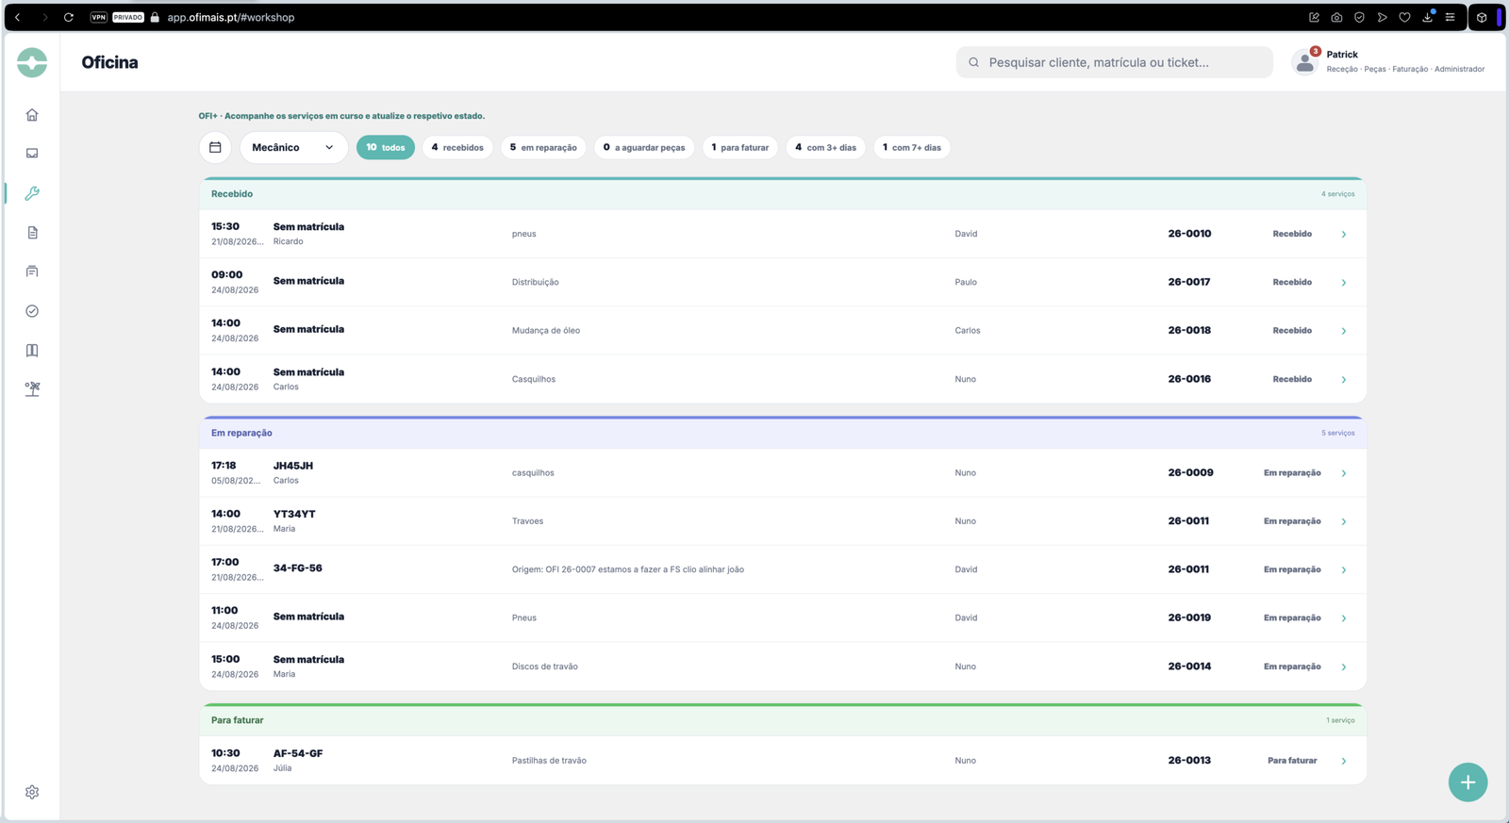
Task: Open settings gear in sidebar
Action: tap(32, 793)
